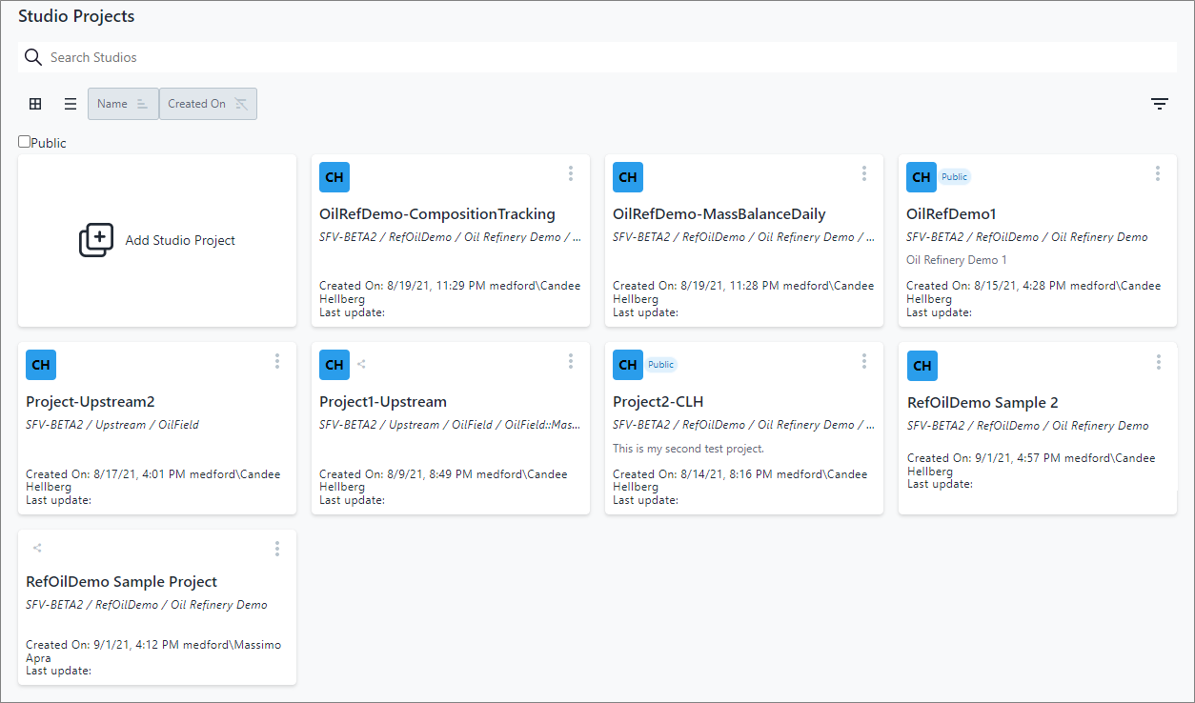Click the Public badge on OilRefDemo1

[x=954, y=177]
